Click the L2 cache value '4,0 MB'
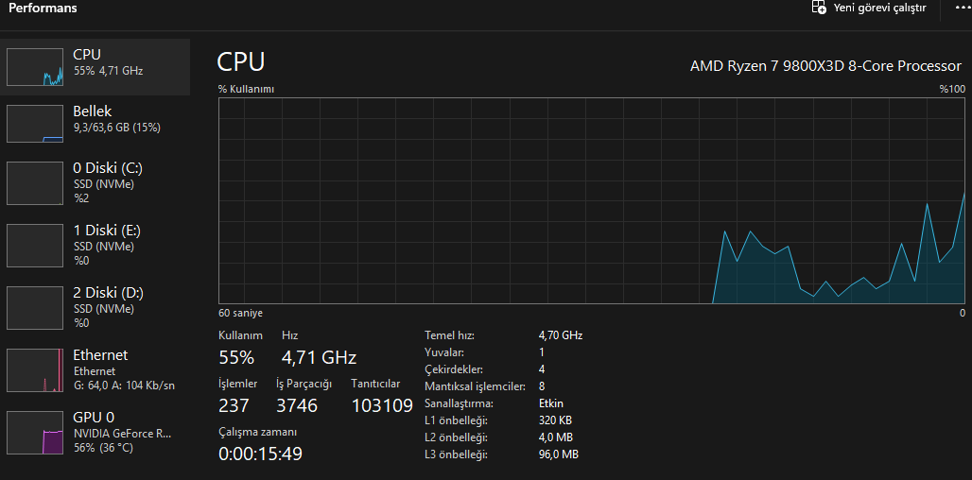 [x=556, y=437]
